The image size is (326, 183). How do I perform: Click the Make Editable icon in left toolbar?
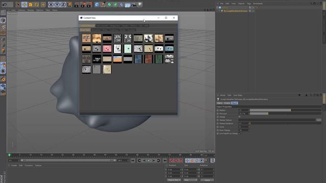coord(3,12)
